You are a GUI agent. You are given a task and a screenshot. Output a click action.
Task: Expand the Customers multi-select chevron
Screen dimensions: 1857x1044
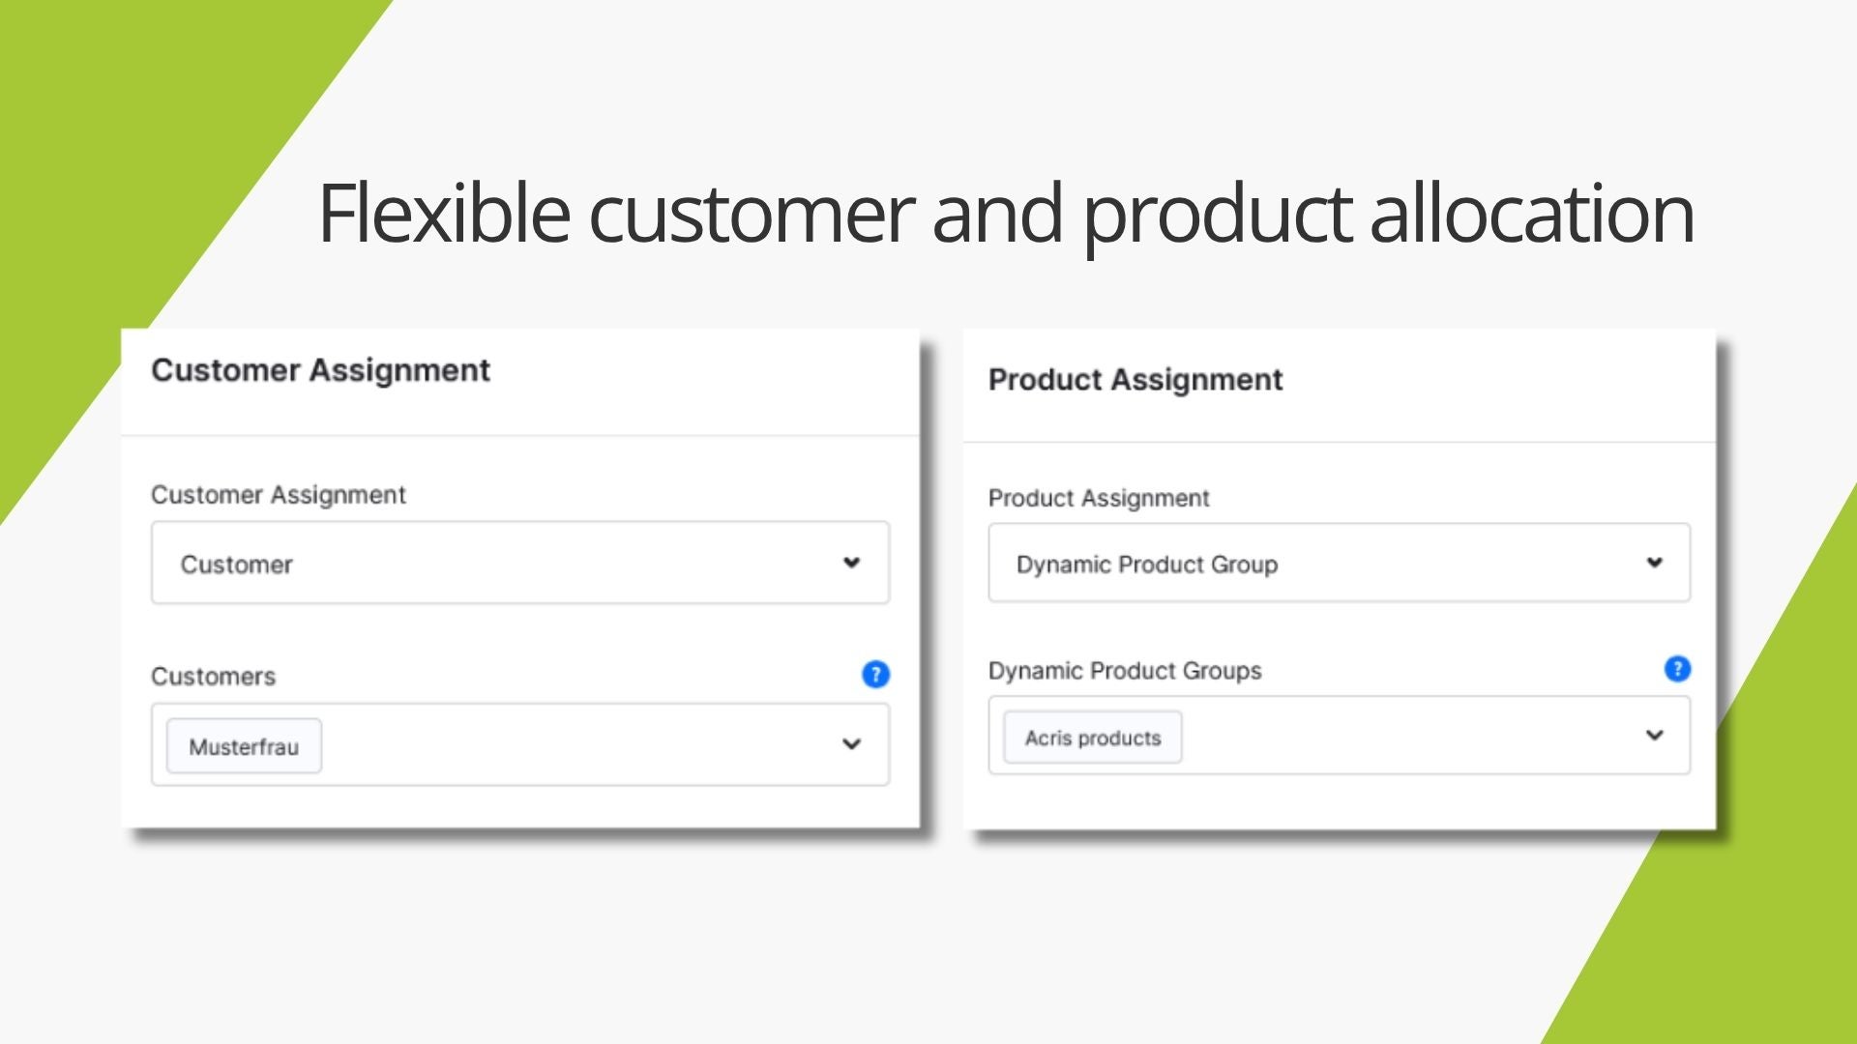click(851, 744)
